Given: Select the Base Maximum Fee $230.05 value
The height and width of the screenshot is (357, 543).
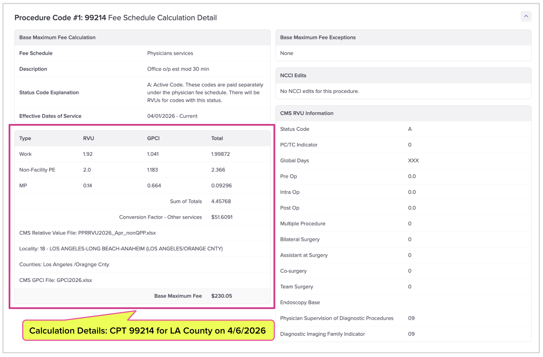Looking at the screenshot, I should click(222, 296).
